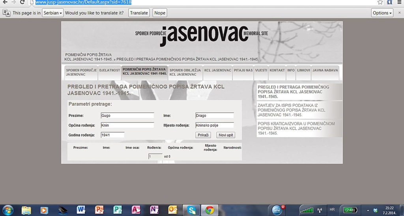Open the Windows Start button
The width and height of the screenshot is (404, 216).
[7, 210]
